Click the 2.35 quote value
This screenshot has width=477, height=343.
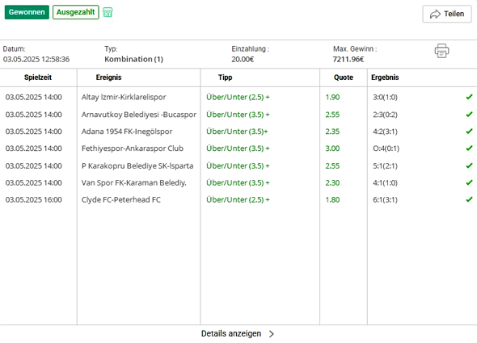(x=332, y=132)
